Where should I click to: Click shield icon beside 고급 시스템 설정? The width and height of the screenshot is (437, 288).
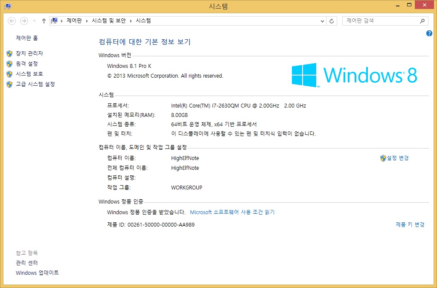[9, 84]
